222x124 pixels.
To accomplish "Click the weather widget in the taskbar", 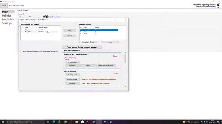I will click(x=191, y=122).
